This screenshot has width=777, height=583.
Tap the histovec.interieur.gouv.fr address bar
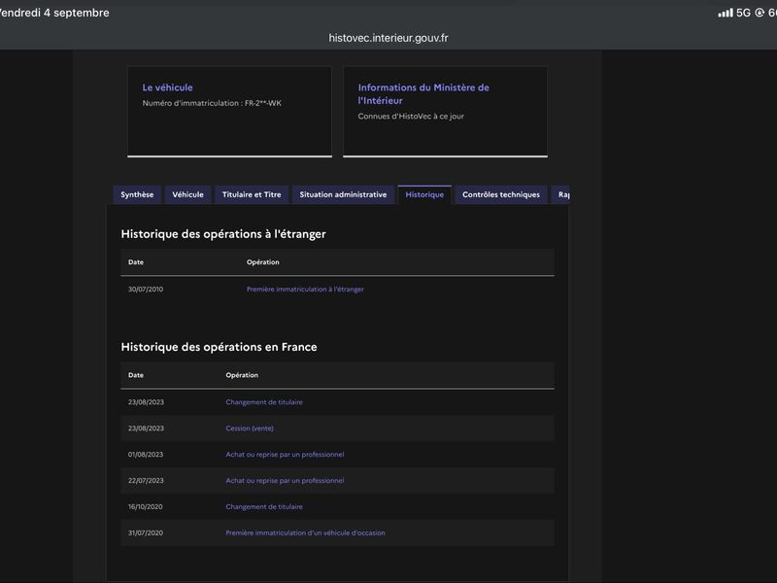click(388, 38)
